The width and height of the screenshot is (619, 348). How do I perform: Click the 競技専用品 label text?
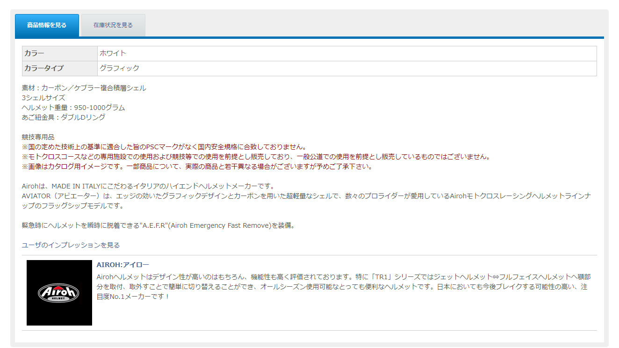pos(38,137)
